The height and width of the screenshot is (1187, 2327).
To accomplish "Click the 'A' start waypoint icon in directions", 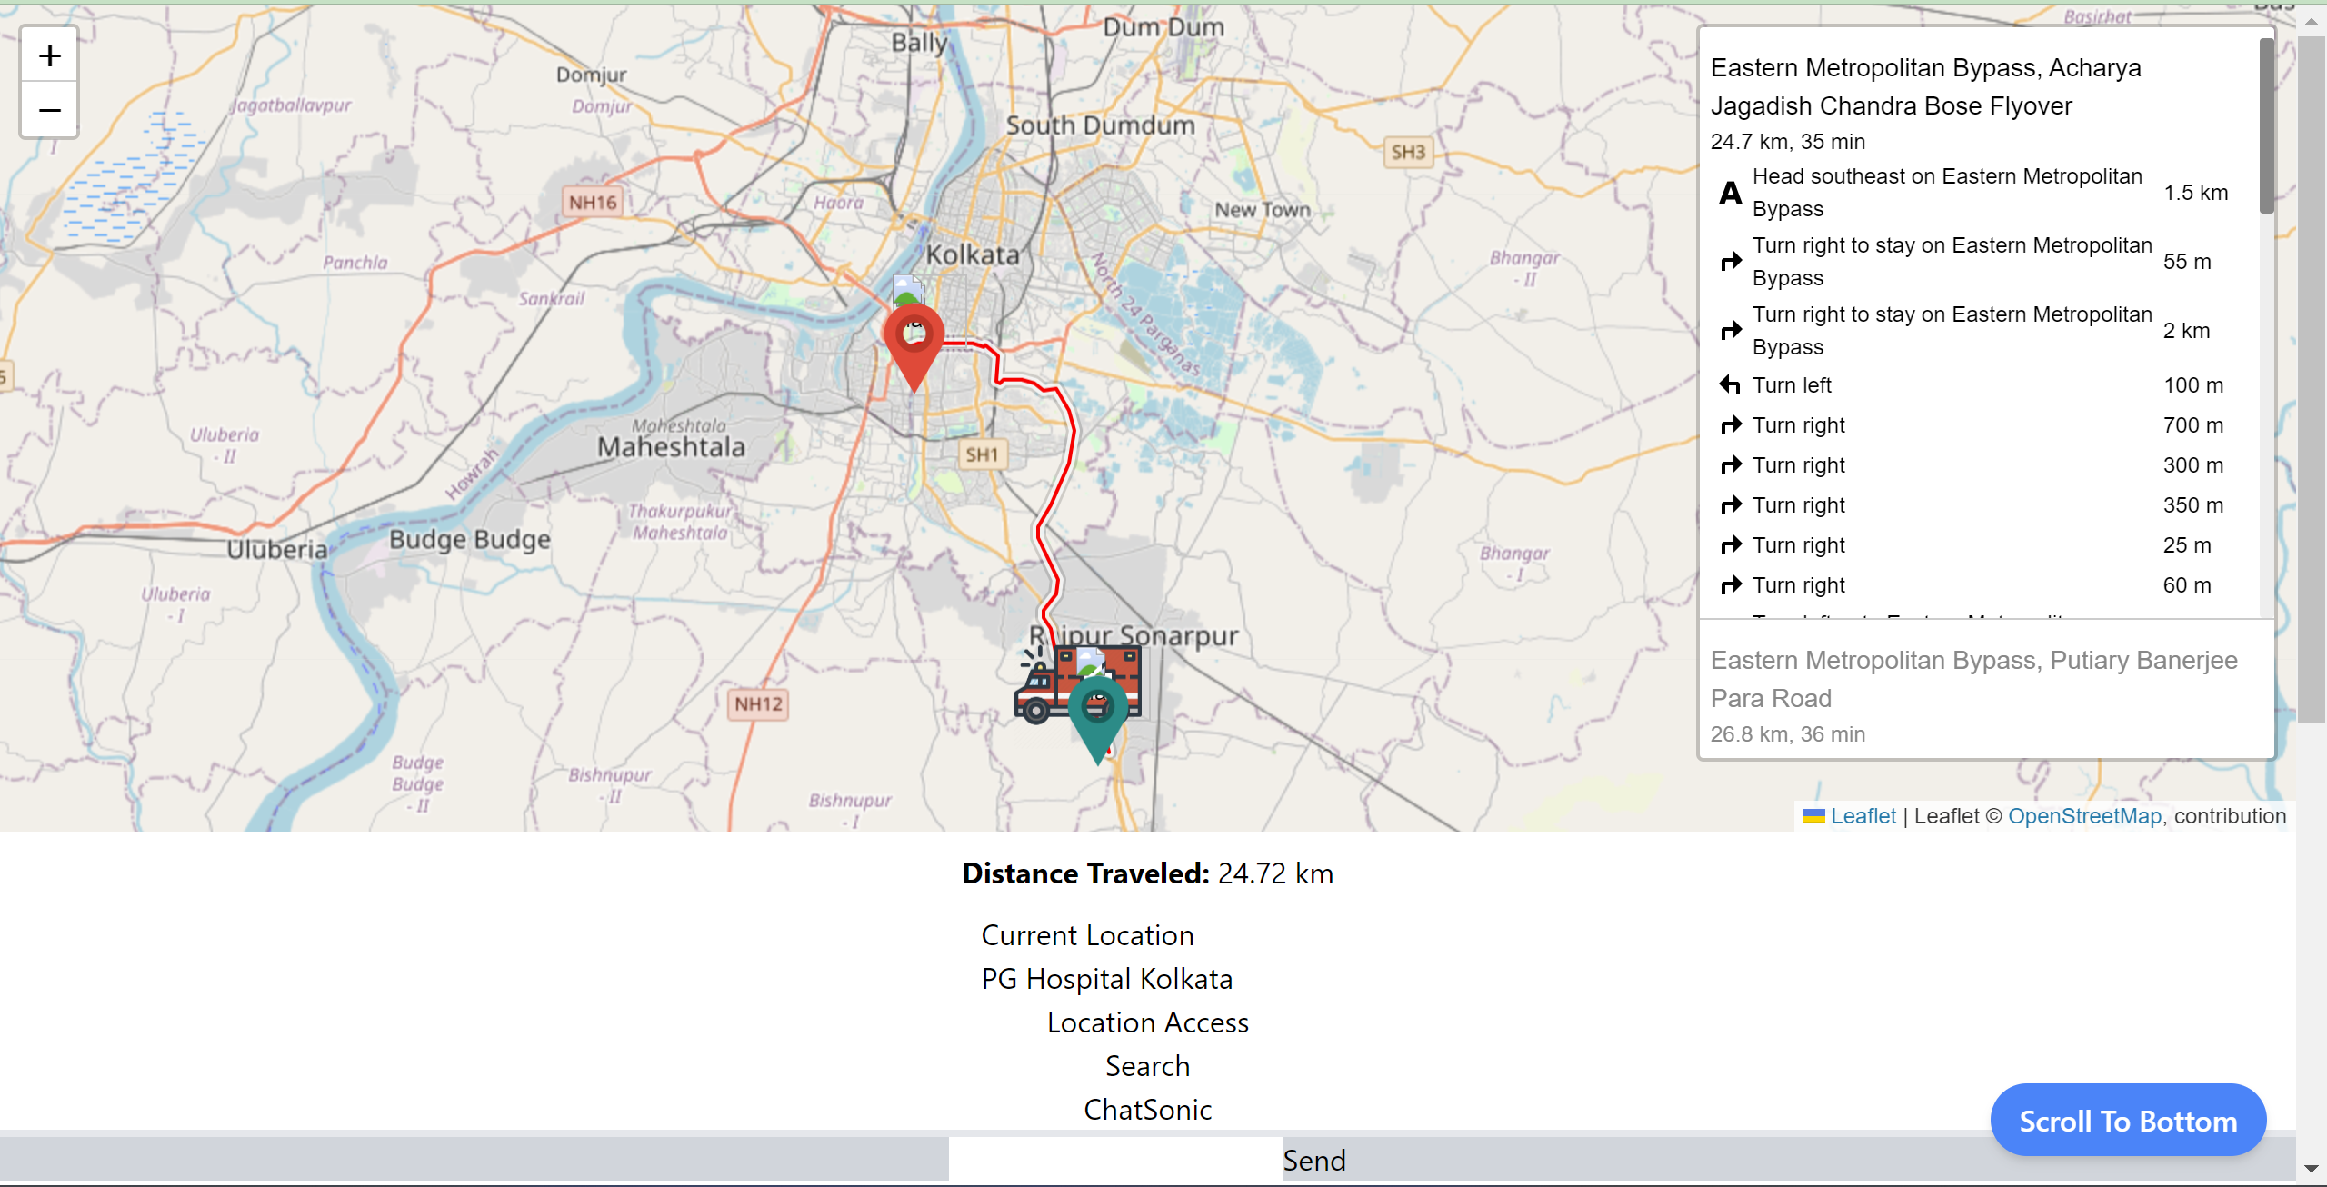I will (x=1730, y=193).
